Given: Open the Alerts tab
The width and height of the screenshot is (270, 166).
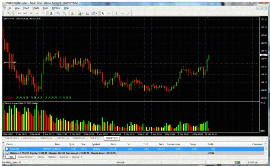Looking at the screenshot, I should 41,157.
